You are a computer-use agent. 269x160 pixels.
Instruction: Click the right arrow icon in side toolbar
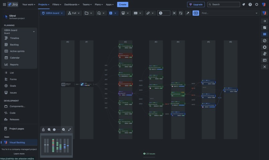pos(265,21)
